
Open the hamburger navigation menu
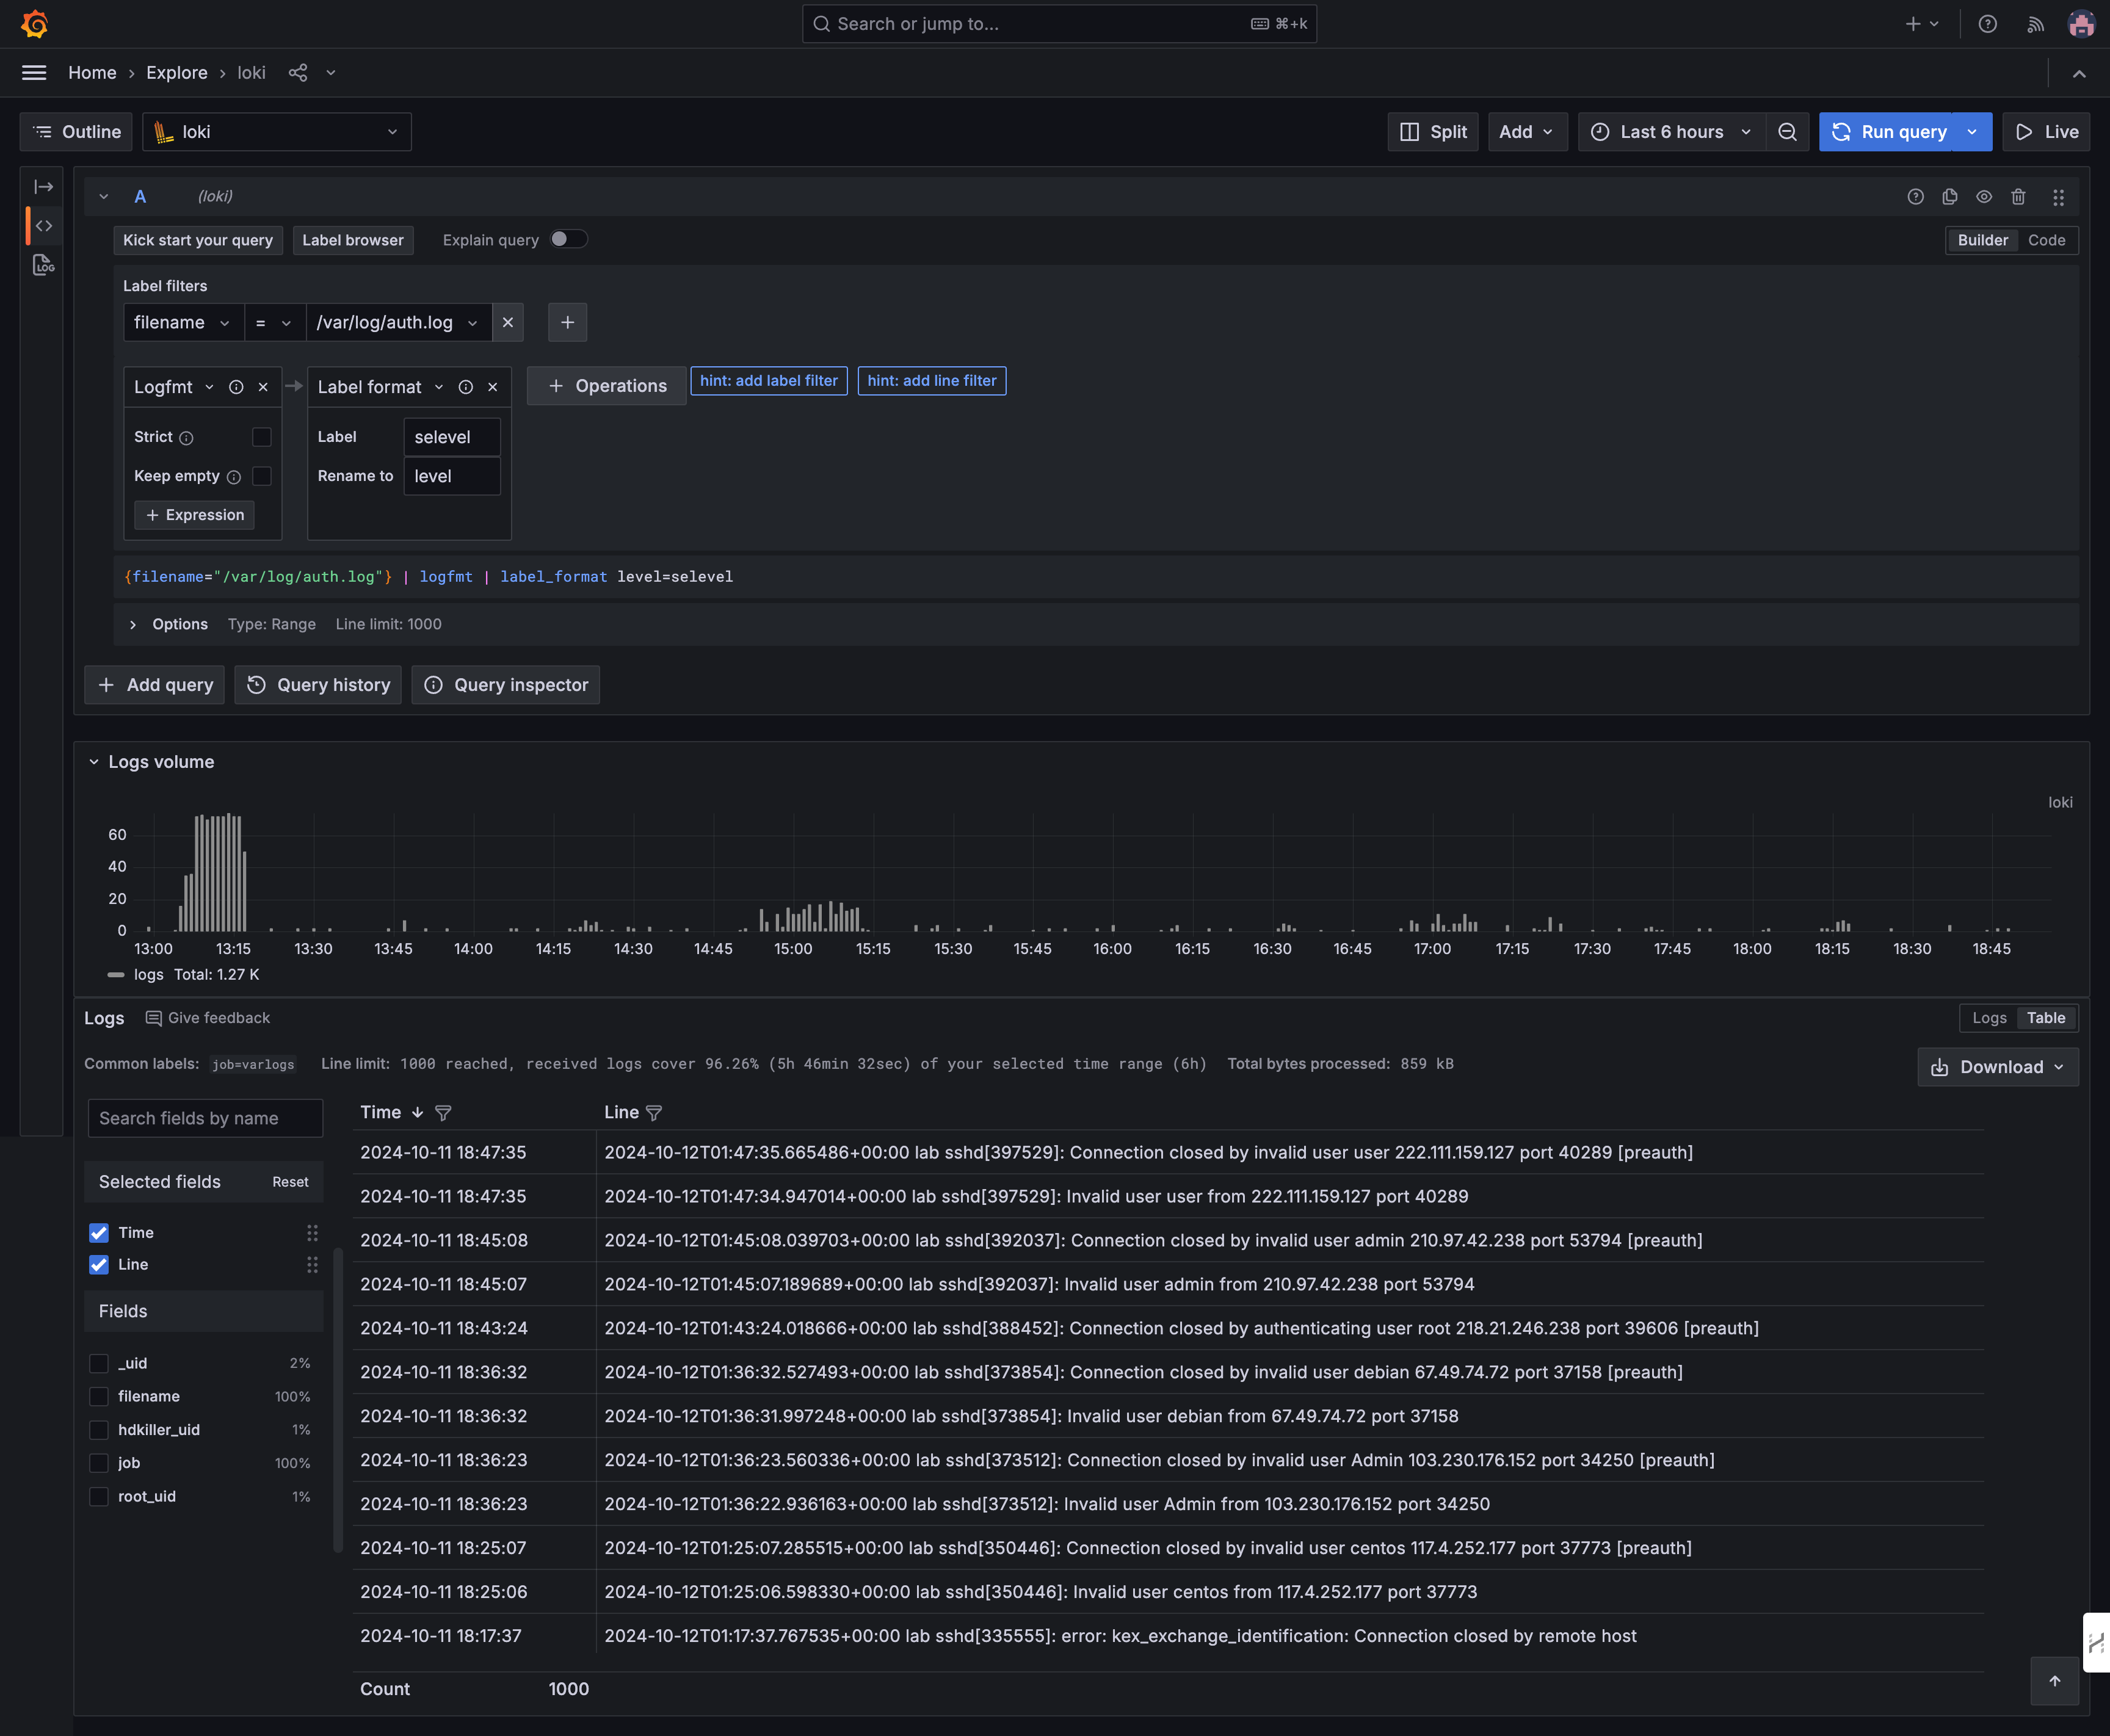34,73
